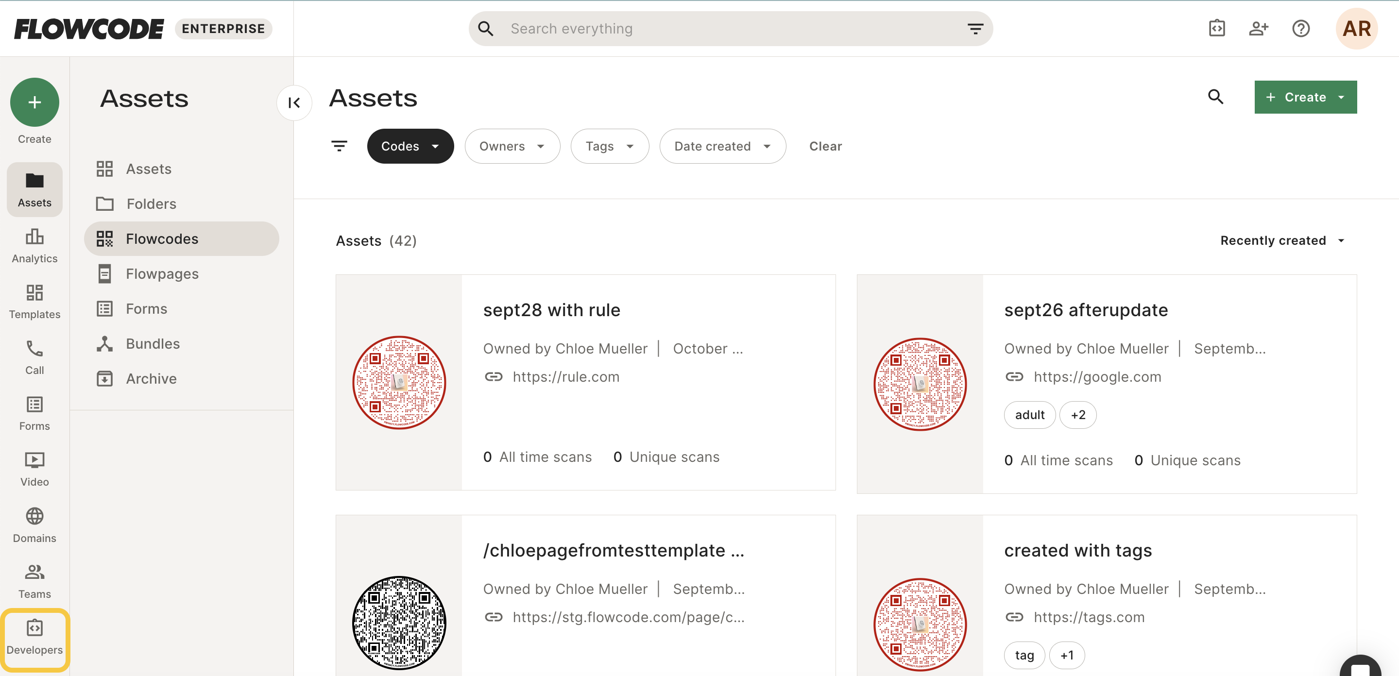1399x676 pixels.
Task: Open the Video section
Action: pyautogui.click(x=34, y=470)
